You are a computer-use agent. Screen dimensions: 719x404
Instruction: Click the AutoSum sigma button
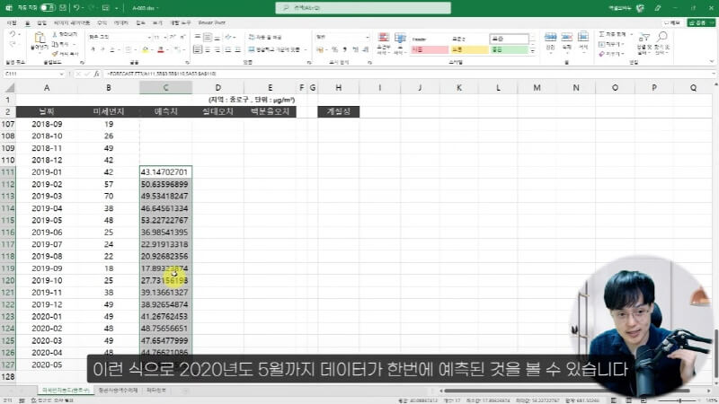point(612,34)
